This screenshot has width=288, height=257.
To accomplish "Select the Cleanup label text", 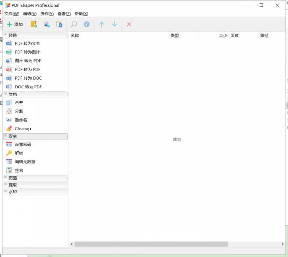I will pyautogui.click(x=23, y=129).
